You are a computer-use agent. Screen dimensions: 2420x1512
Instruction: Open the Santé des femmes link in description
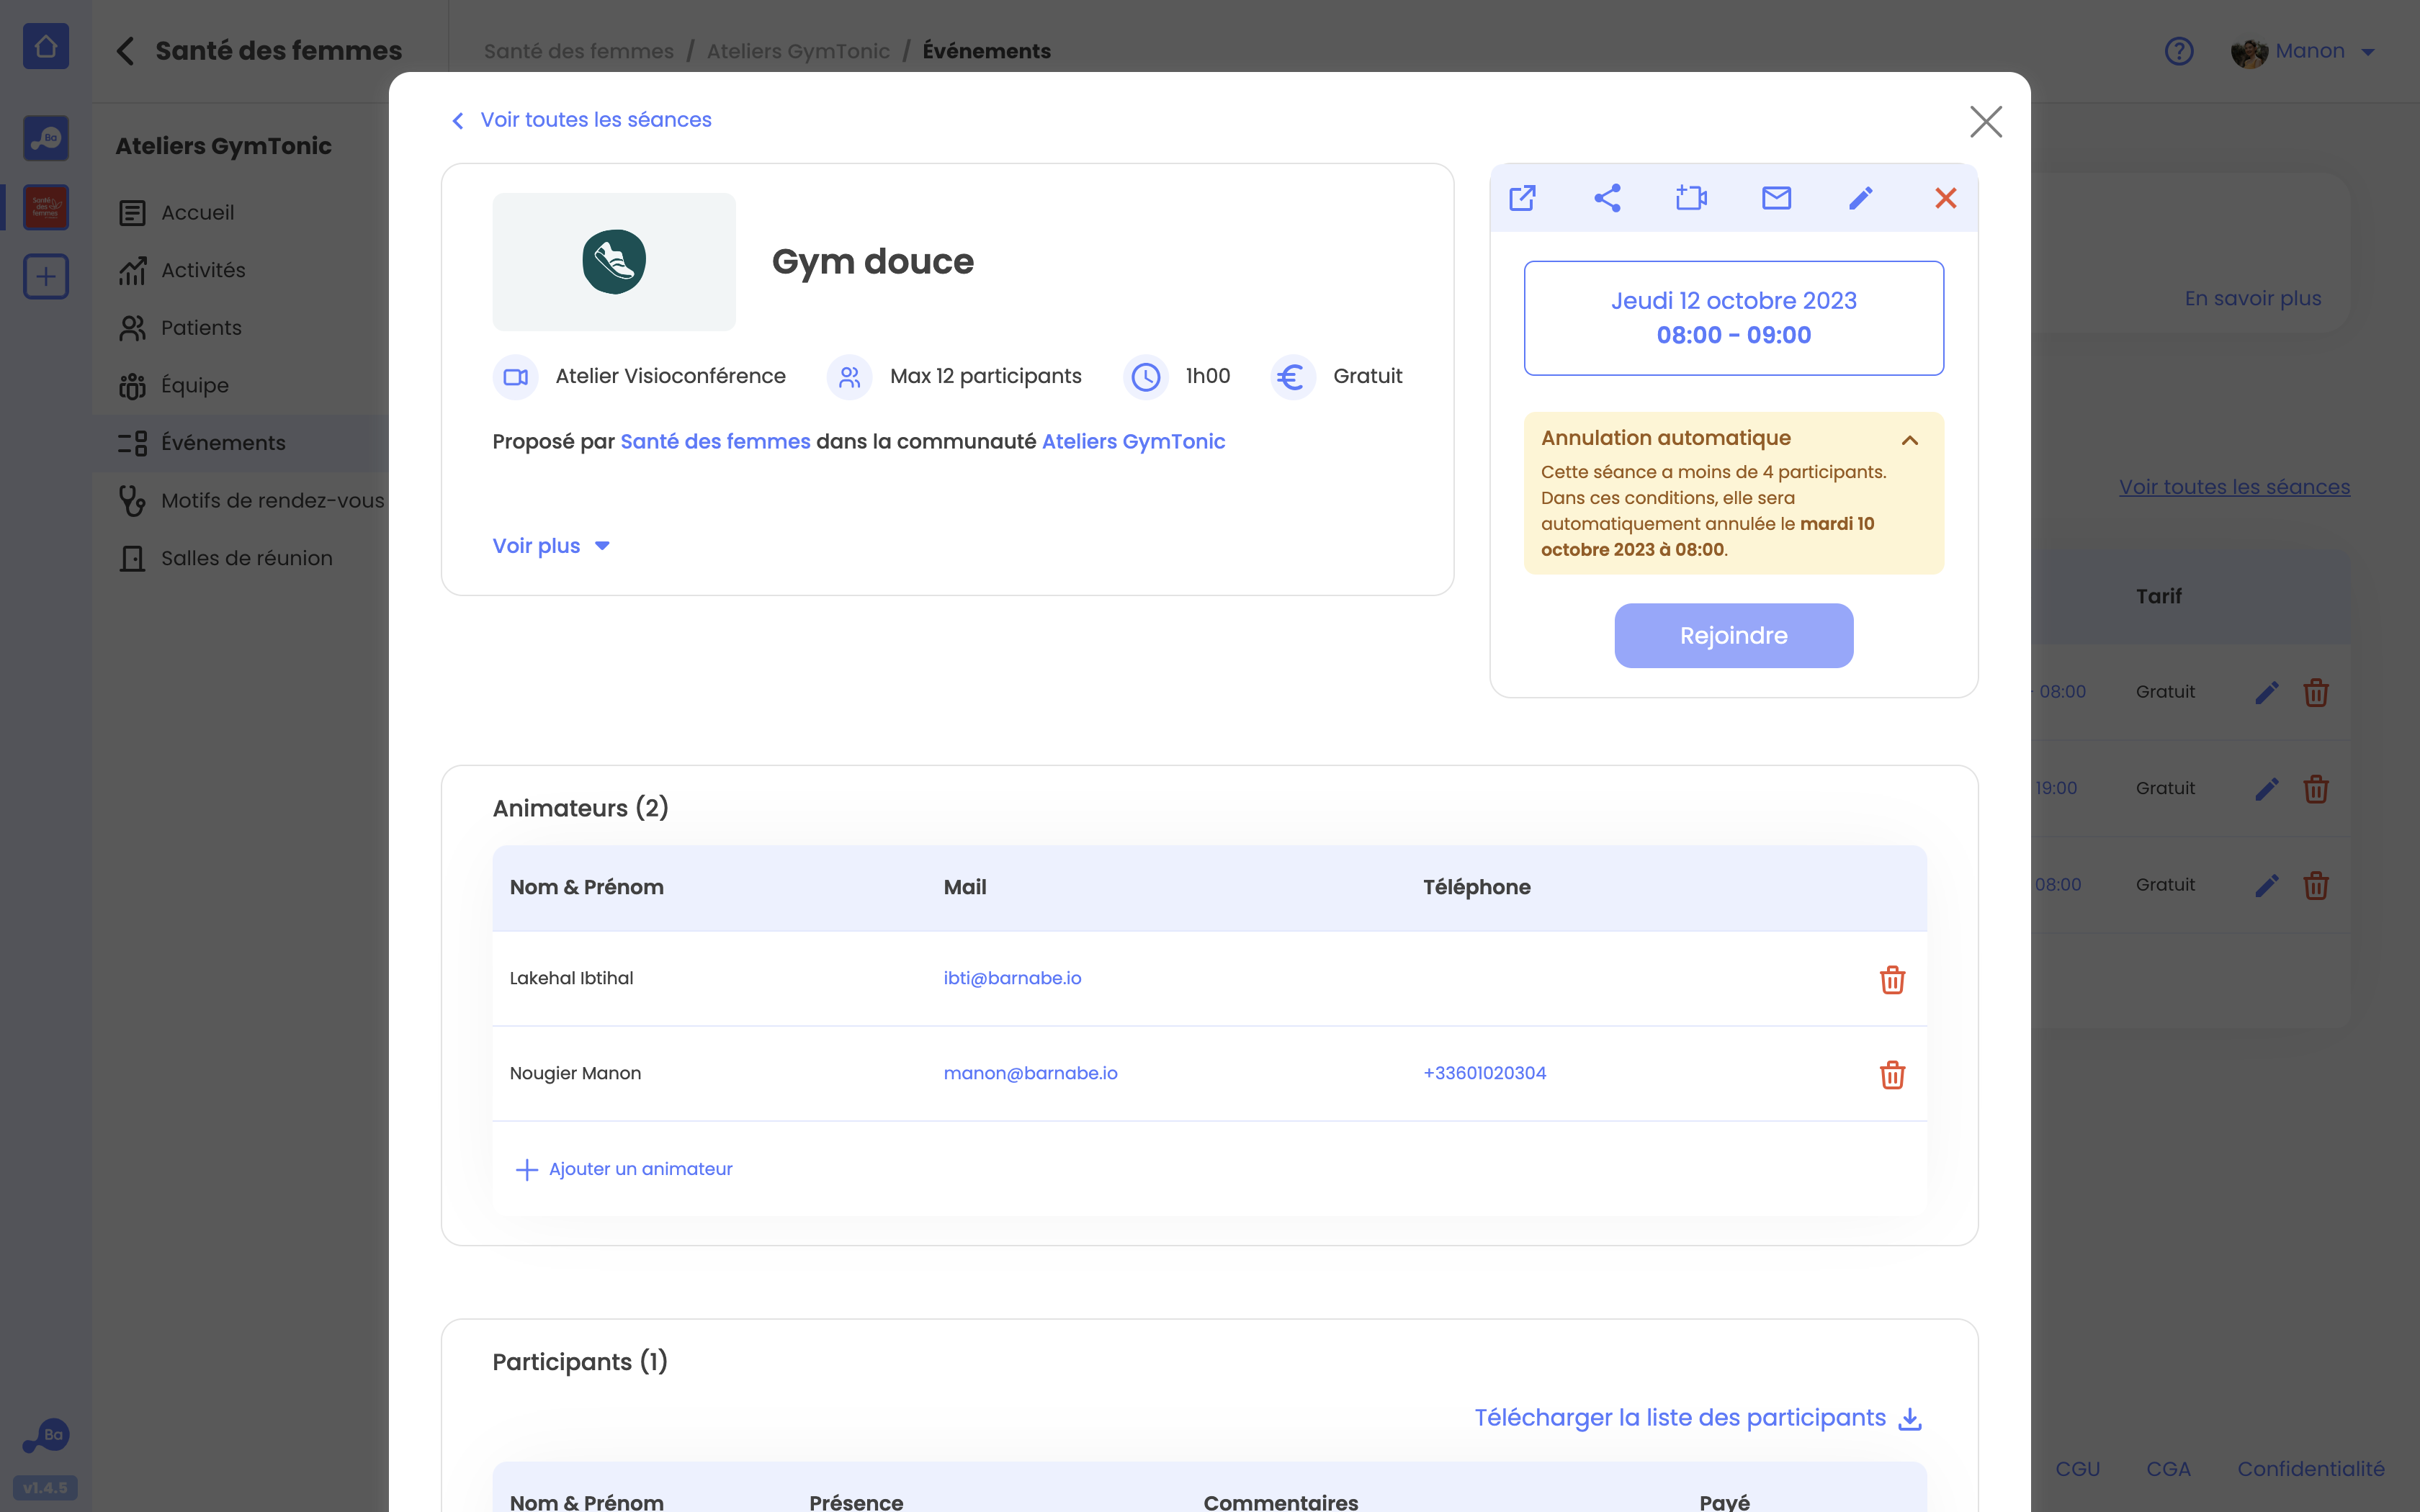715,442
